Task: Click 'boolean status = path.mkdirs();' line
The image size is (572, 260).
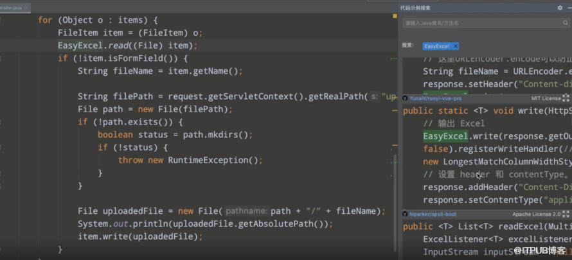Action: click(175, 135)
